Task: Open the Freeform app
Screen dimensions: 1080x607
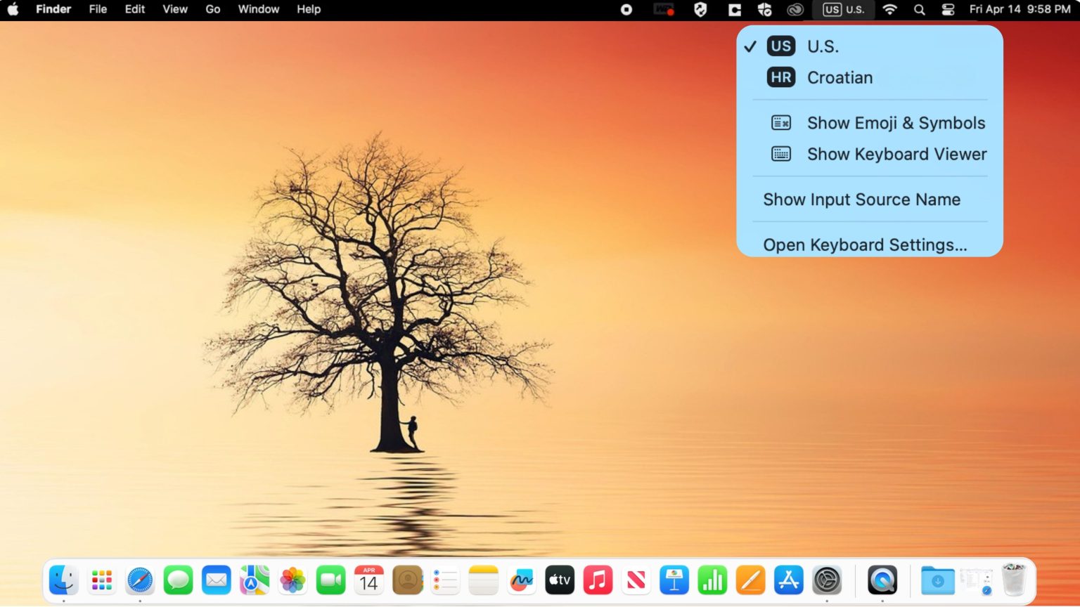Action: click(x=521, y=580)
